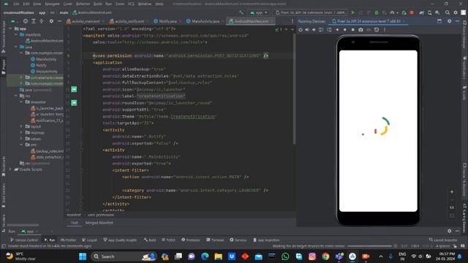Open Version Control tool window
This screenshot has height=263, width=468.
click(24, 240)
